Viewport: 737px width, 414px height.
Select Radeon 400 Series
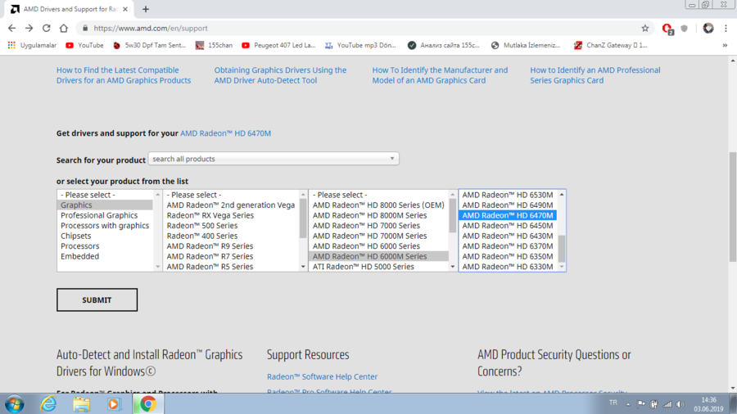point(231,236)
